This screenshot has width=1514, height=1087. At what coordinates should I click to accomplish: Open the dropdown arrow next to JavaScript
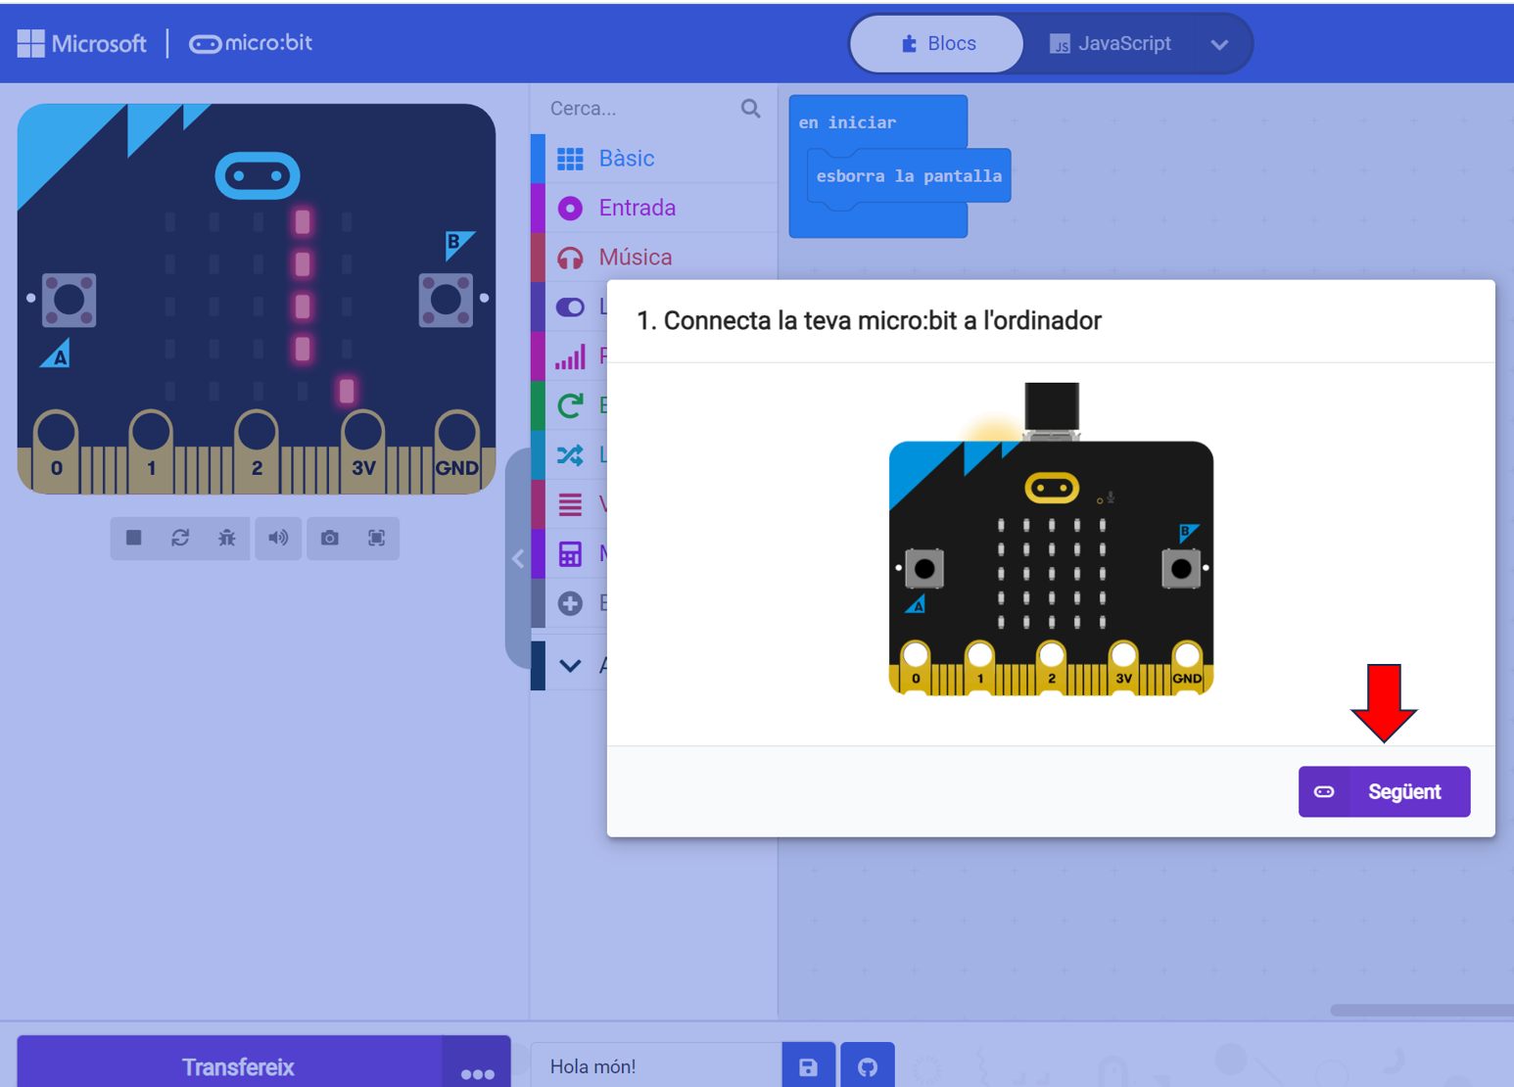tap(1219, 44)
